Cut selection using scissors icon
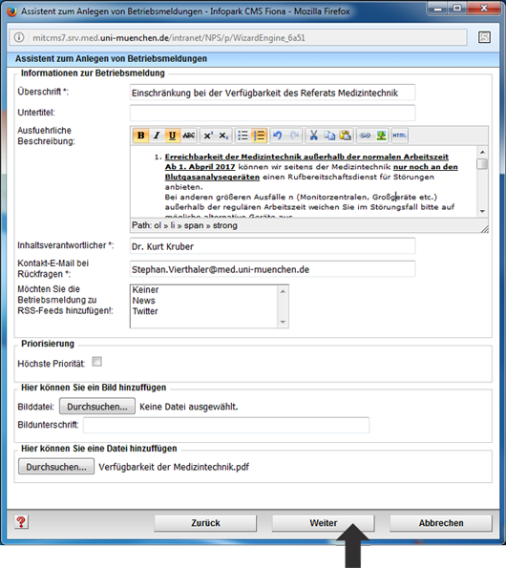Image resolution: width=506 pixels, height=568 pixels. tap(314, 136)
